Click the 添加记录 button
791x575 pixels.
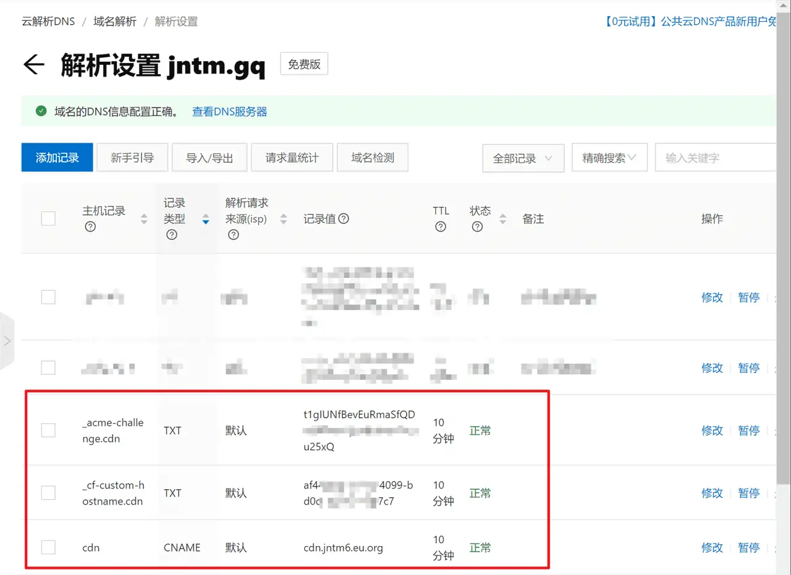point(57,157)
